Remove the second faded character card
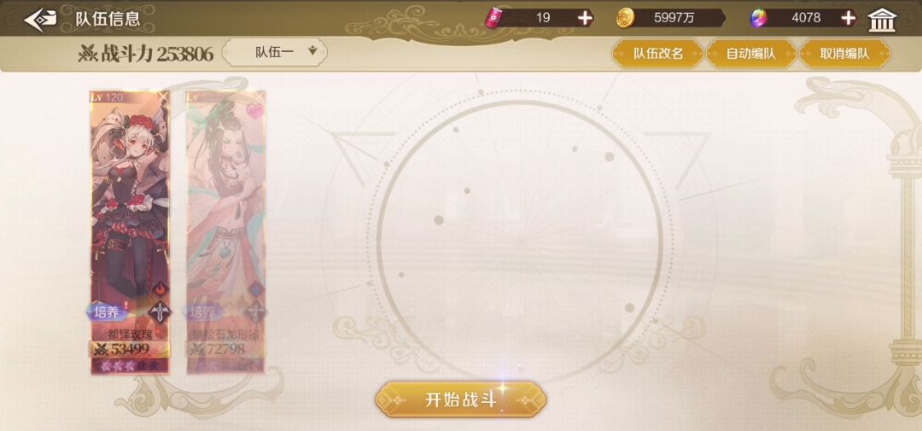Viewport: 922px width, 431px height. 260,96
